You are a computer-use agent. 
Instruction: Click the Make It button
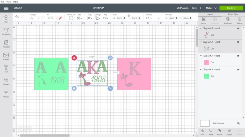[231, 8]
